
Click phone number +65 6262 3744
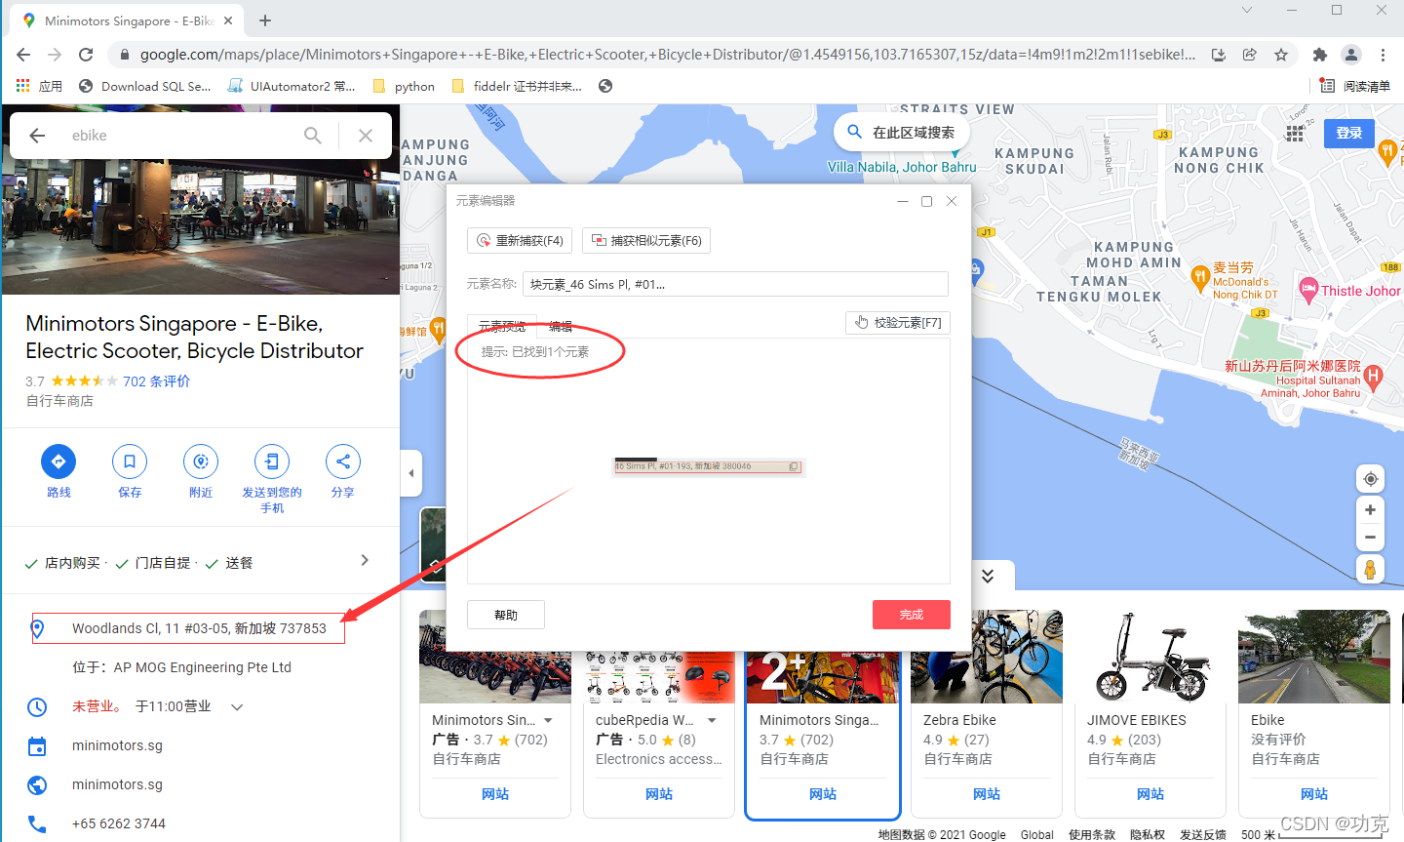[119, 823]
